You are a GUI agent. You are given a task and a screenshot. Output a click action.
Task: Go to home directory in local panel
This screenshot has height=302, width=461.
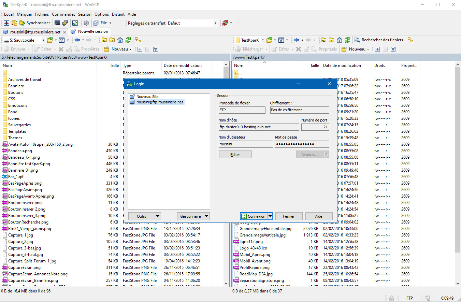point(120,40)
